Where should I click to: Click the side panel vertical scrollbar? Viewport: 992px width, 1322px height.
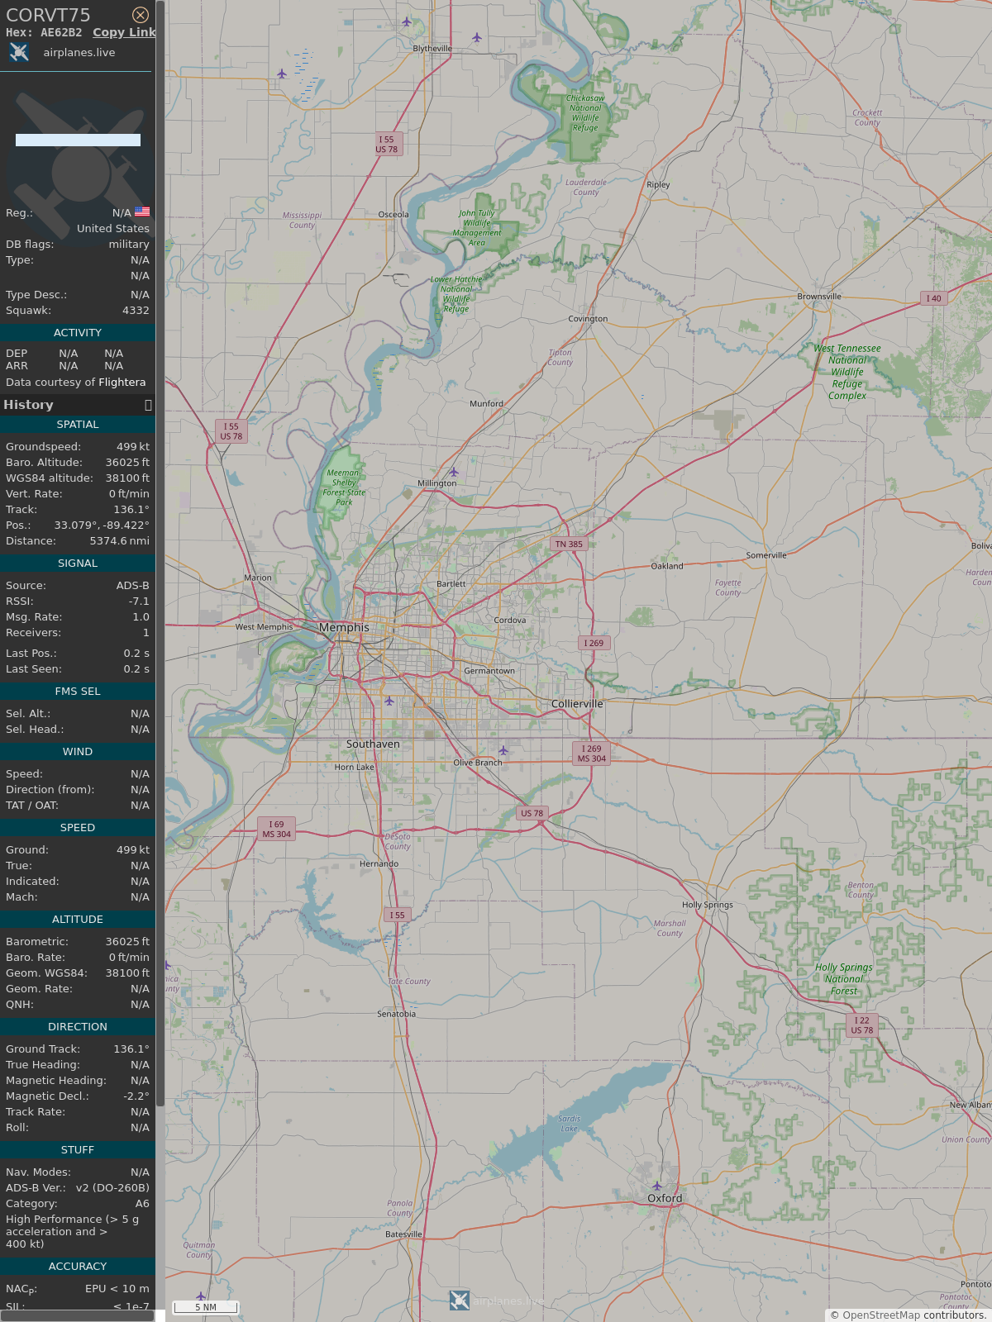[x=160, y=554]
